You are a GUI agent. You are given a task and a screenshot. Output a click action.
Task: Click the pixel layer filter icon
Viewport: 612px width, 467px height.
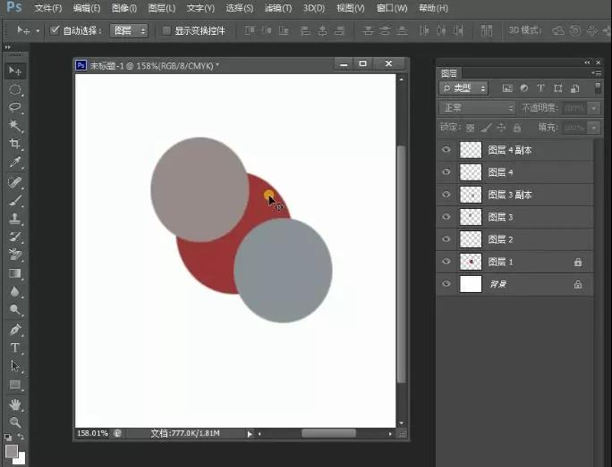tap(507, 88)
